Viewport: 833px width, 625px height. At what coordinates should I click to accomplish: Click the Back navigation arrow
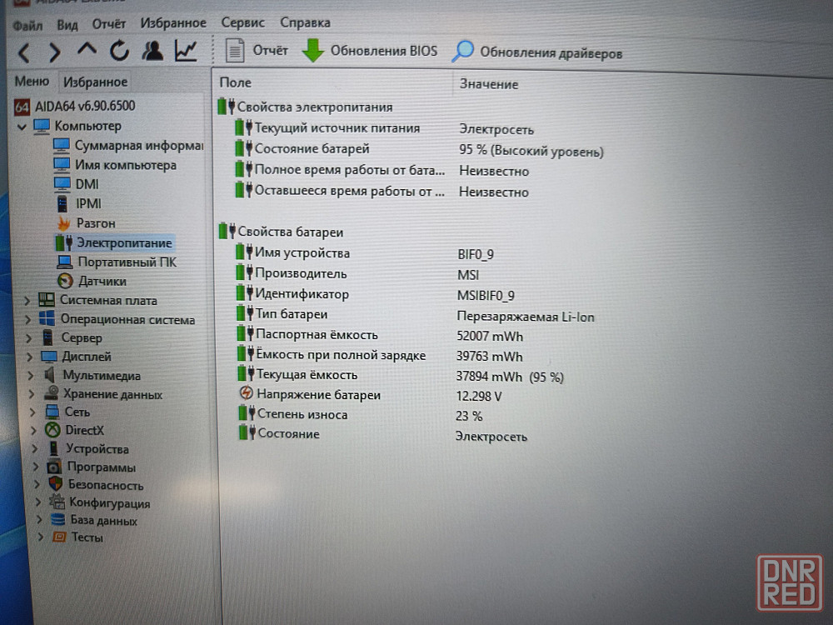pyautogui.click(x=23, y=52)
